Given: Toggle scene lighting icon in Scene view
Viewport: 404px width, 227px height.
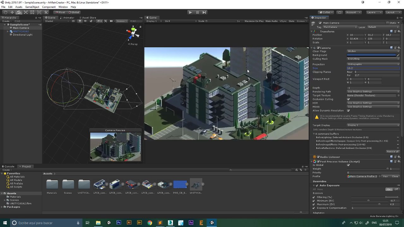Looking at the screenshot, I should tap(80, 21).
